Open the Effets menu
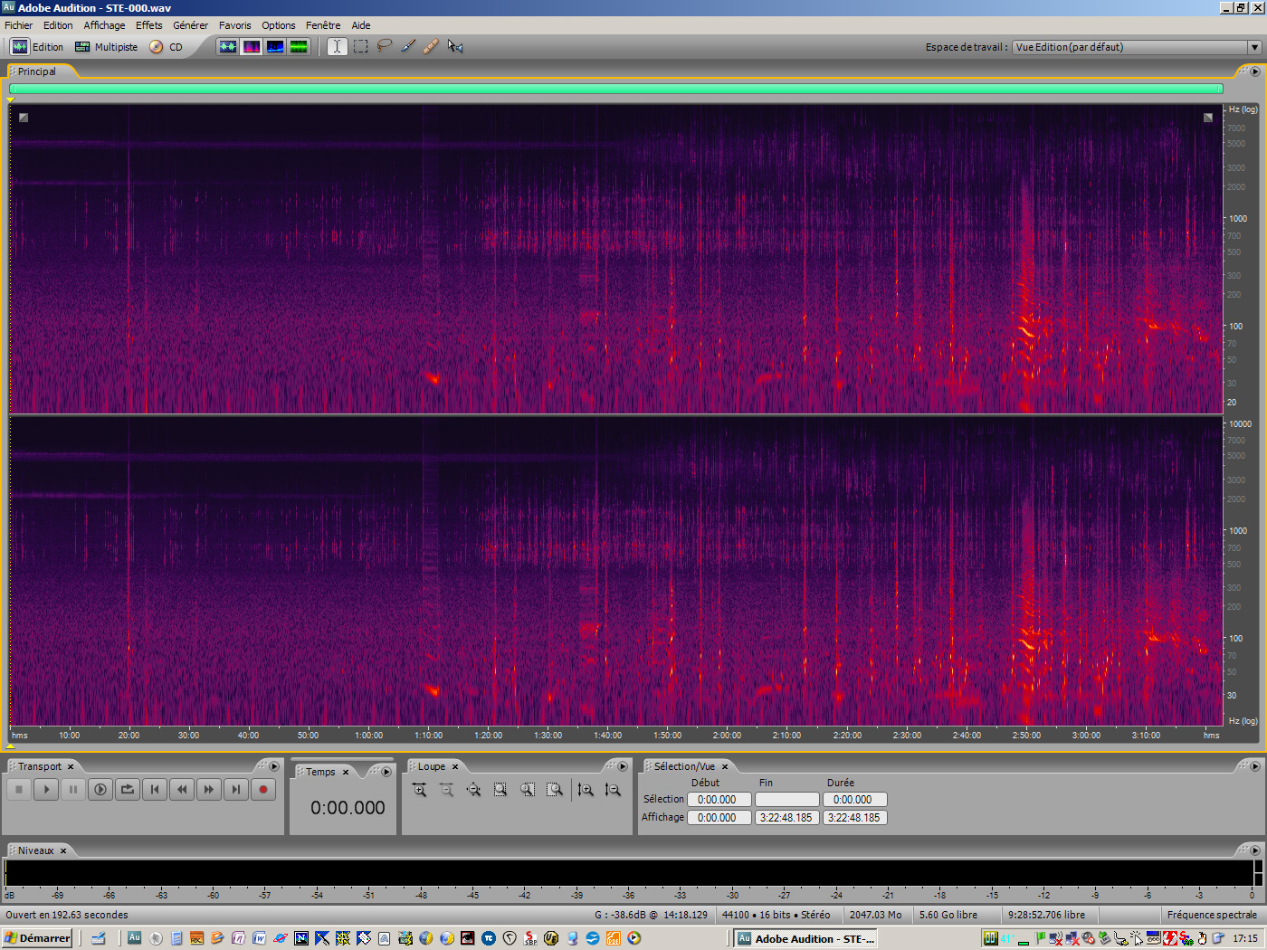Image resolution: width=1267 pixels, height=950 pixels. click(x=148, y=24)
